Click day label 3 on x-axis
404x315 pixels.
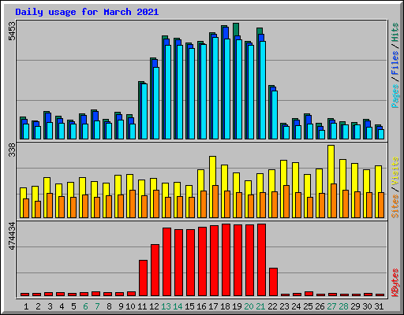point(50,306)
